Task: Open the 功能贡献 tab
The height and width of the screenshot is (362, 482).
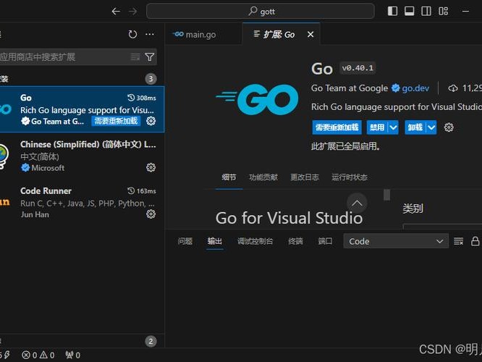Action: pos(263,177)
